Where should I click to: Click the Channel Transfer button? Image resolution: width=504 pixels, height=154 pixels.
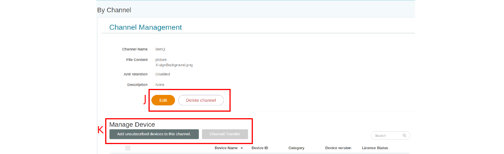click(225, 134)
